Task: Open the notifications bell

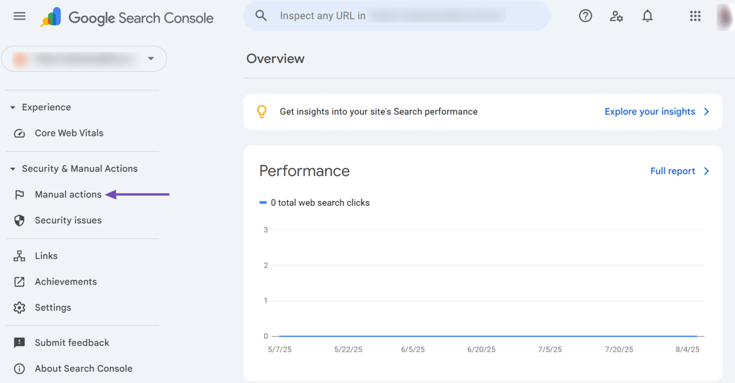Action: click(x=647, y=16)
